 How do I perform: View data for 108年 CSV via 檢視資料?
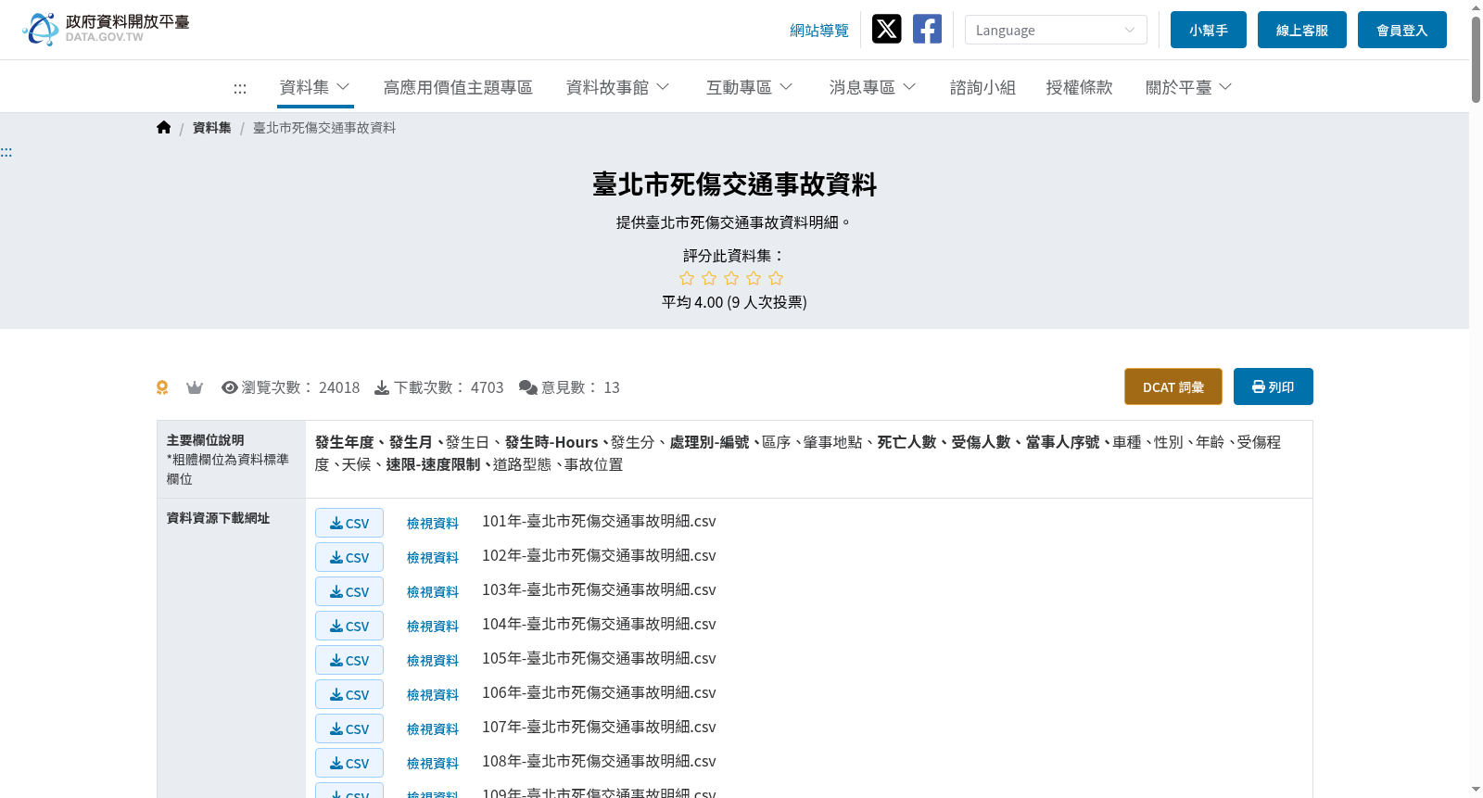433,764
